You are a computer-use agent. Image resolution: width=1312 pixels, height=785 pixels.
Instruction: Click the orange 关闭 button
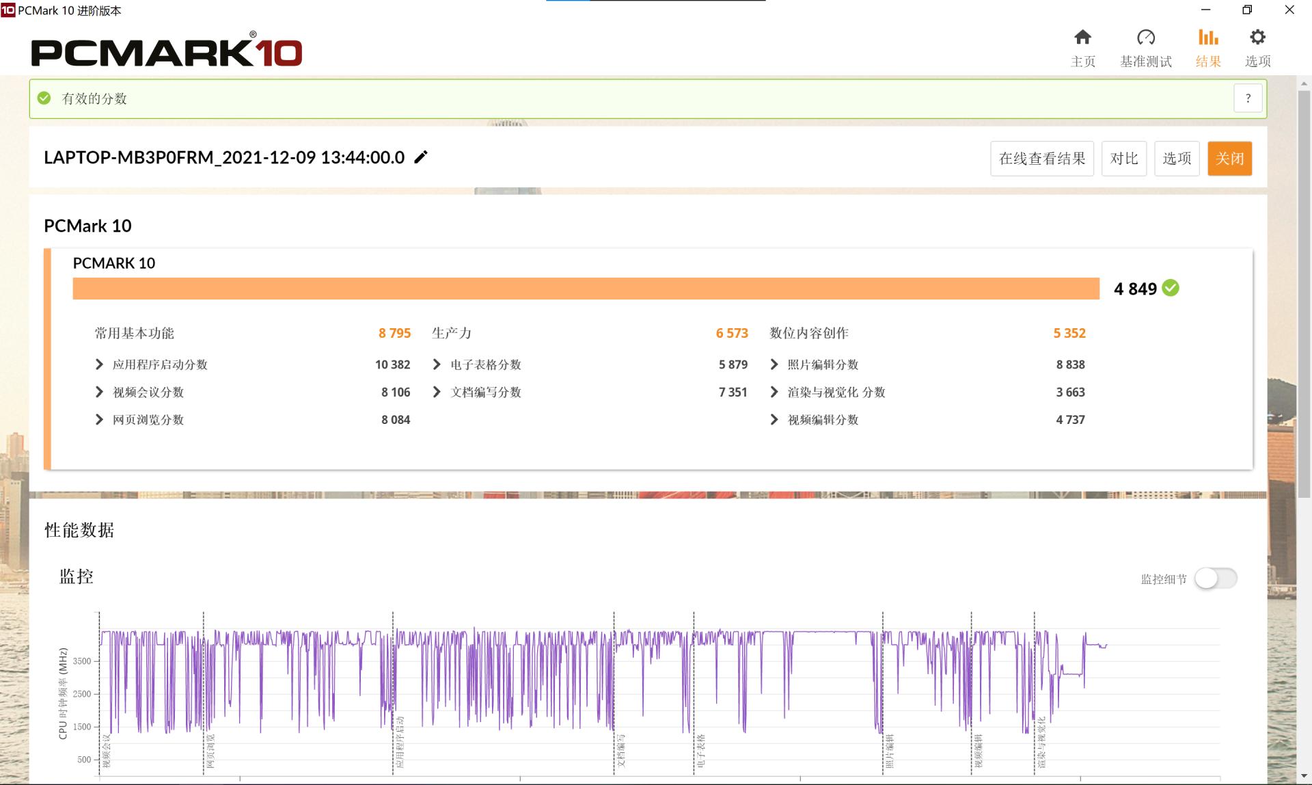[x=1229, y=159]
